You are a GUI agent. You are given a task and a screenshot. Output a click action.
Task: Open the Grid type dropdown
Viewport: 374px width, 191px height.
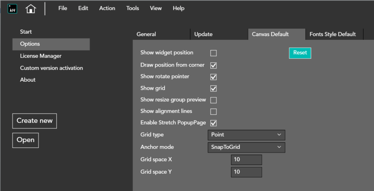click(246, 135)
